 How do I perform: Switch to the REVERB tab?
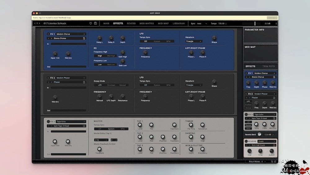tap(131, 23)
